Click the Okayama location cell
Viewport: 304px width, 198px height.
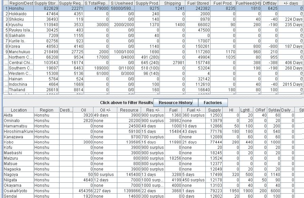pos(19,185)
